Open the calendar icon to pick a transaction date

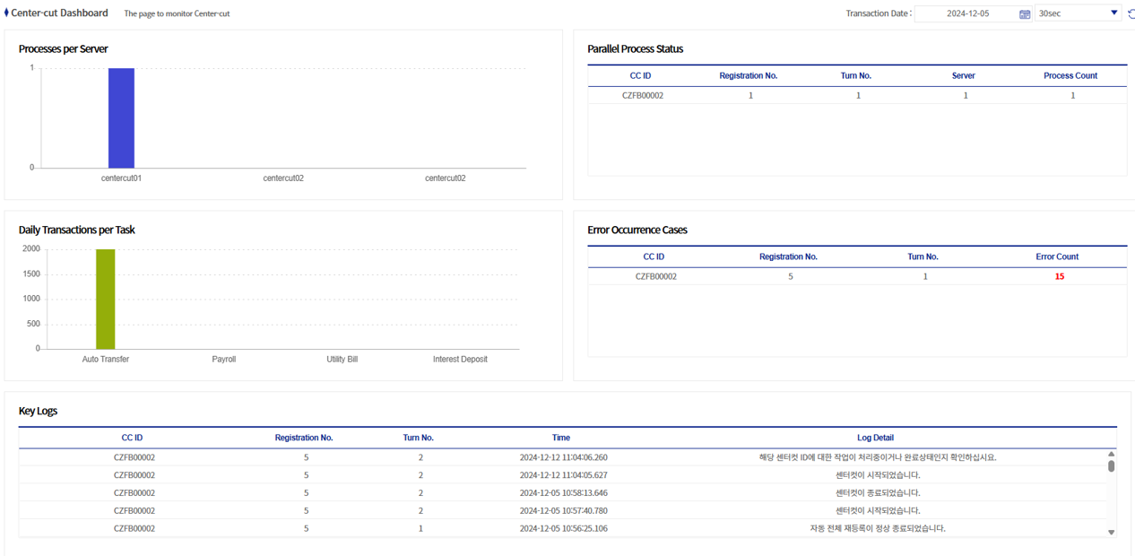click(1024, 13)
